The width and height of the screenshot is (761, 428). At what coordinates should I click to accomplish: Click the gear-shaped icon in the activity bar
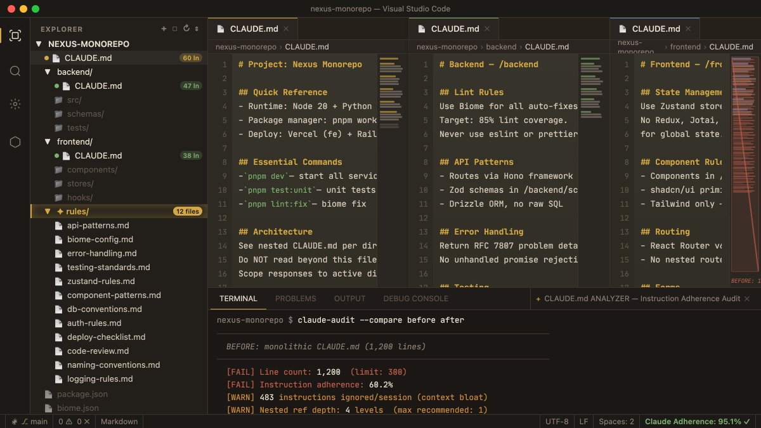click(15, 105)
